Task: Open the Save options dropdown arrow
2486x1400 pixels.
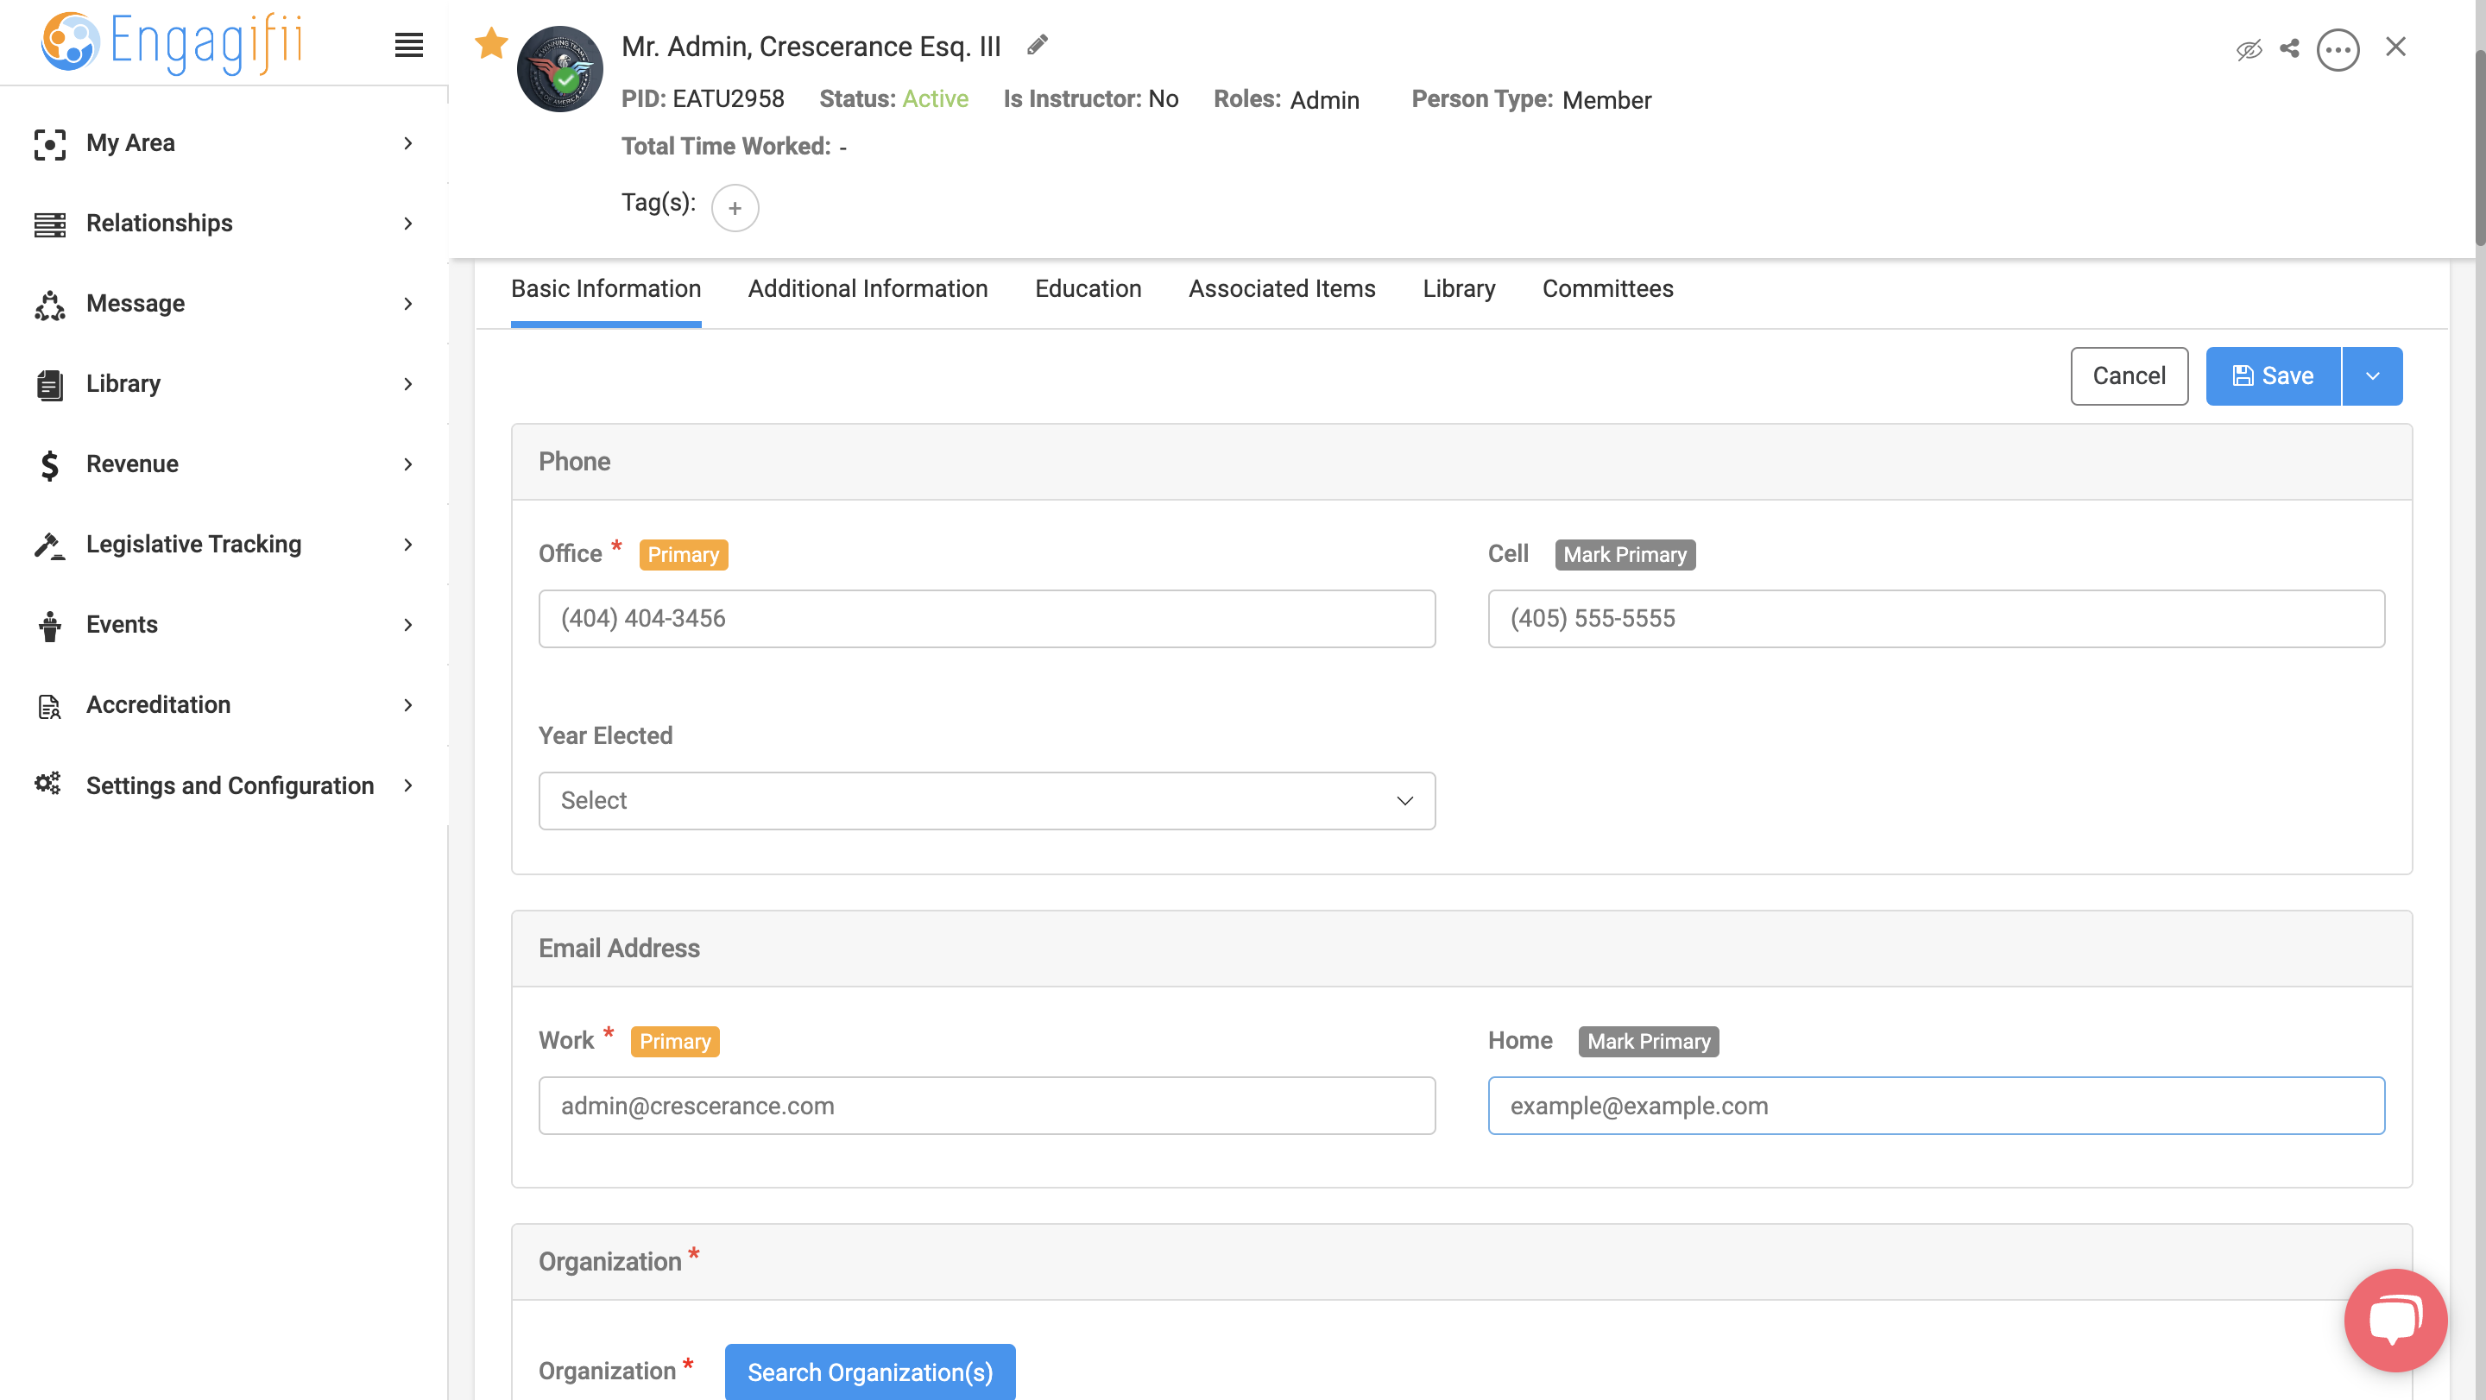Action: (2372, 376)
